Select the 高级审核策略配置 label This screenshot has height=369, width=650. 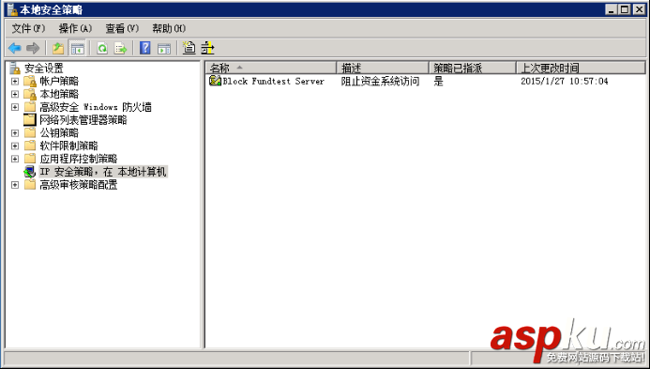point(79,184)
